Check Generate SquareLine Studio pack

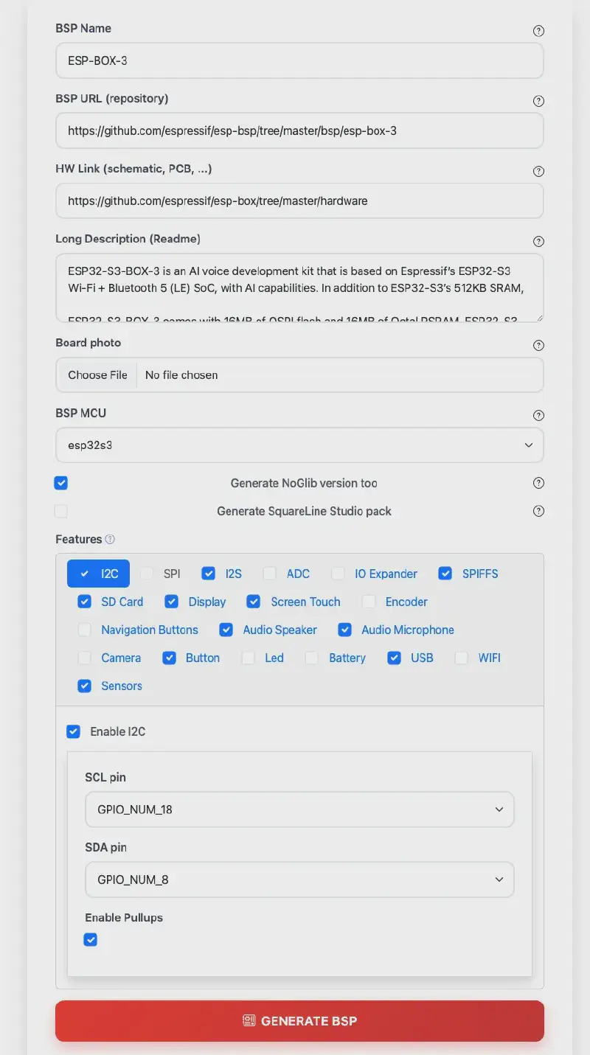[61, 511]
